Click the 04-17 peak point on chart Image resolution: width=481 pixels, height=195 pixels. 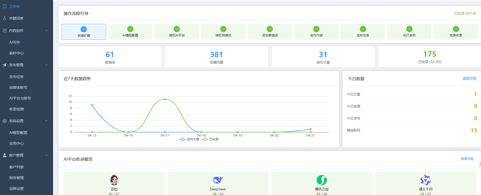point(165,99)
